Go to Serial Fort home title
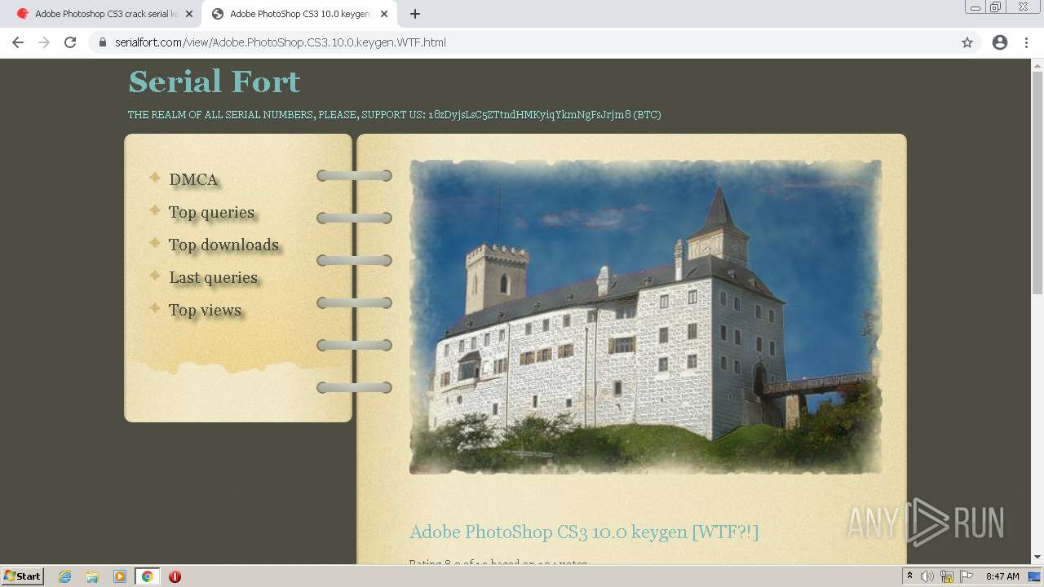This screenshot has height=587, width=1044. pos(215,81)
